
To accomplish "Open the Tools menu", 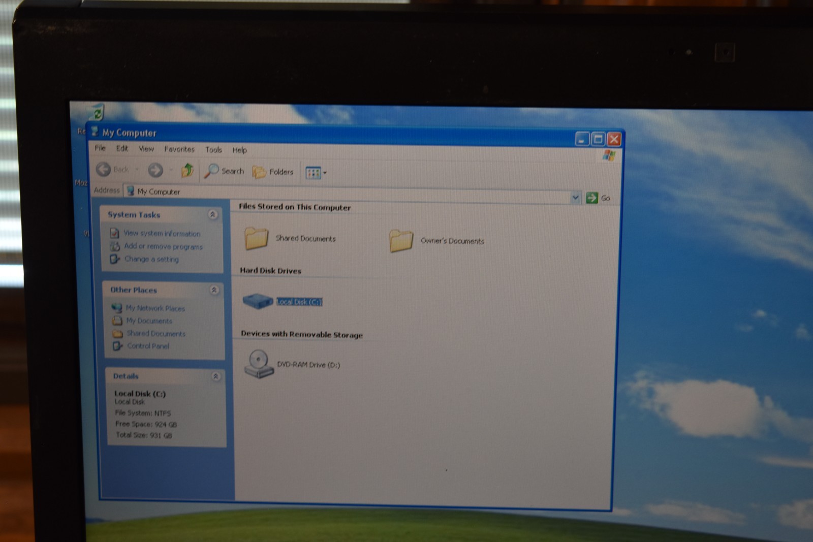I will tap(213, 150).
